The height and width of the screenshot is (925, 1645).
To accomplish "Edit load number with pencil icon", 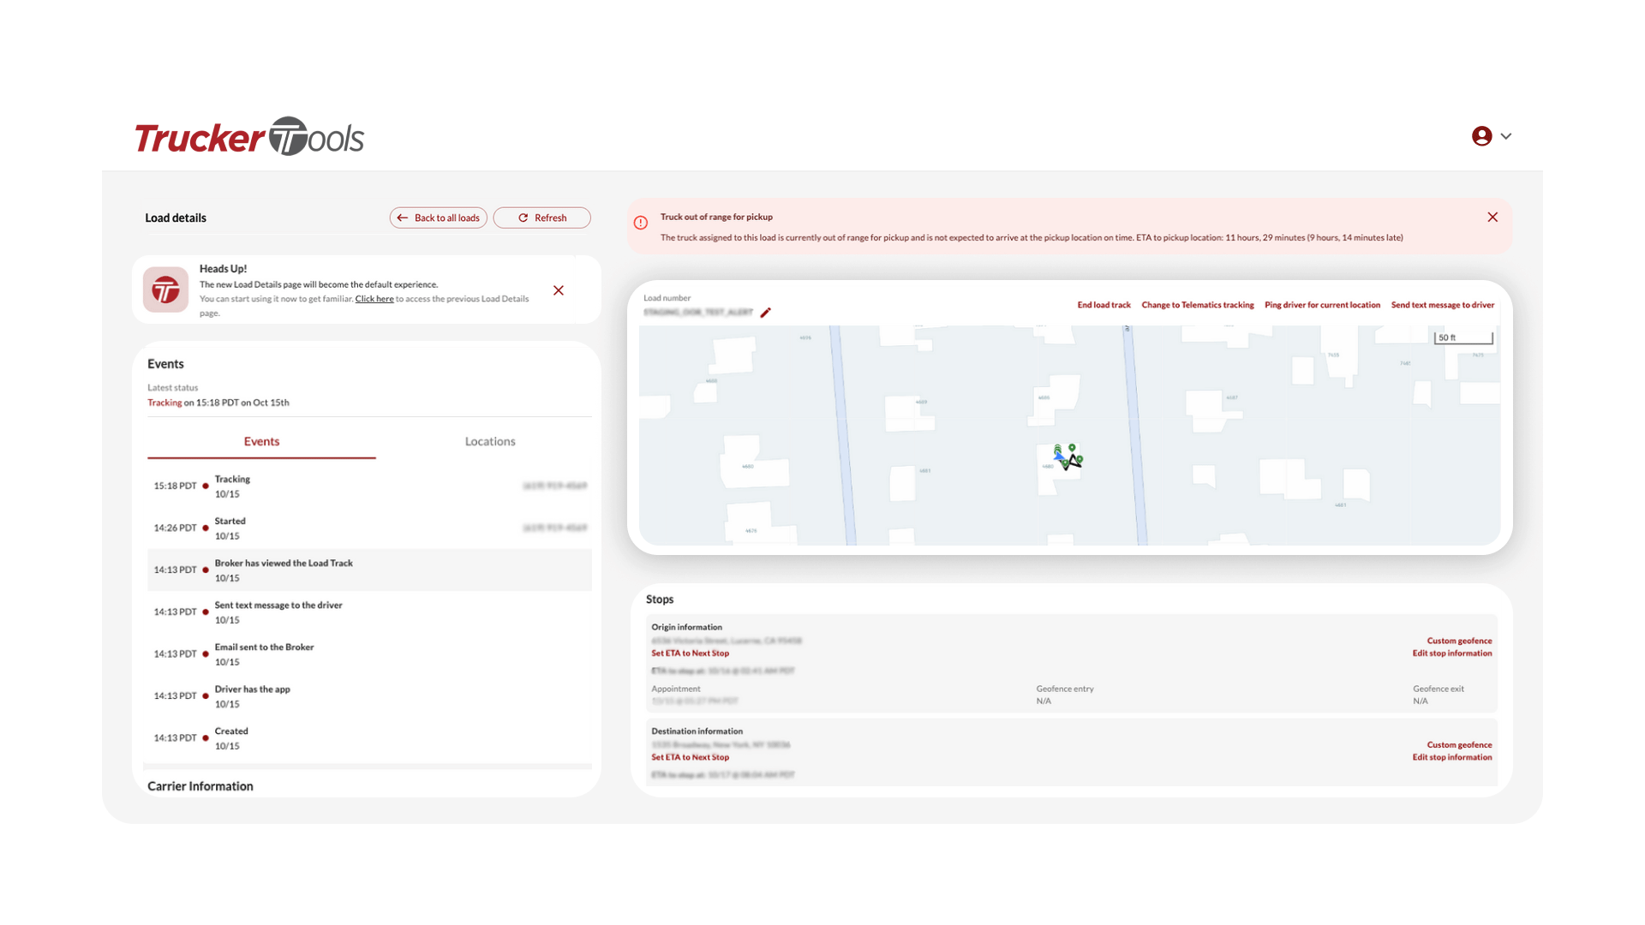I will (x=766, y=313).
